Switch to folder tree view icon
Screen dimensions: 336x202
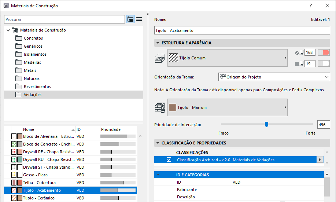click(x=130, y=19)
